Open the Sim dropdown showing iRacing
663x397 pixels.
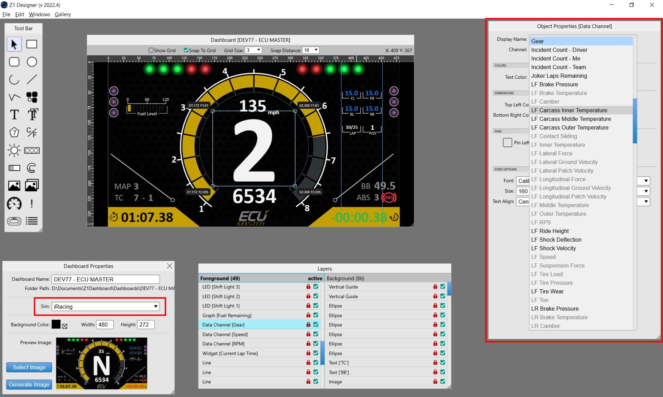[106, 307]
